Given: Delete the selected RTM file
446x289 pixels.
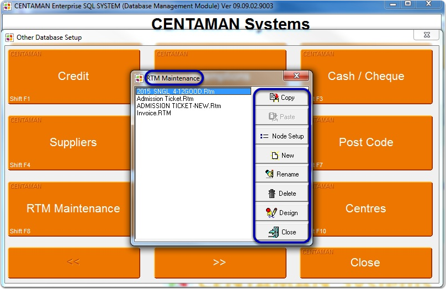Looking at the screenshot, I should pos(282,194).
